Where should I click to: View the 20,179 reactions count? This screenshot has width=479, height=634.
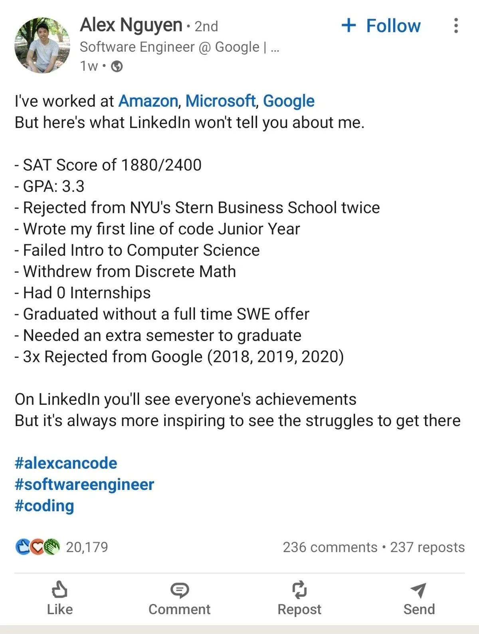[87, 547]
